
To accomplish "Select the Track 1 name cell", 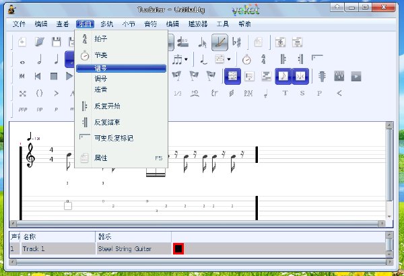I will pos(58,248).
